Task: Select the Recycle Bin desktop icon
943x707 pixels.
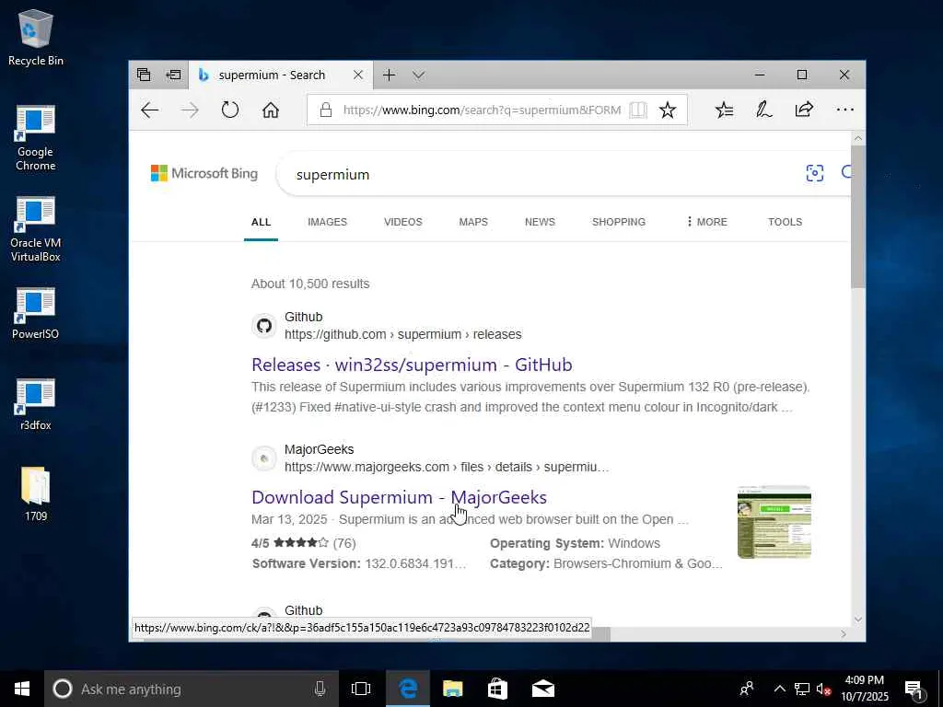Action: click(x=36, y=38)
